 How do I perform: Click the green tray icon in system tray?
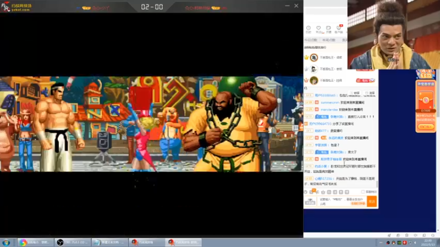pos(399,243)
